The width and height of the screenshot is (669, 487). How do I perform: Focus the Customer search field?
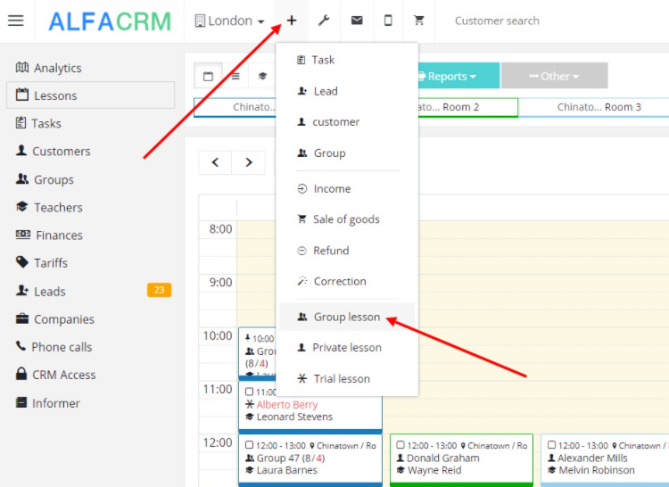click(x=497, y=21)
